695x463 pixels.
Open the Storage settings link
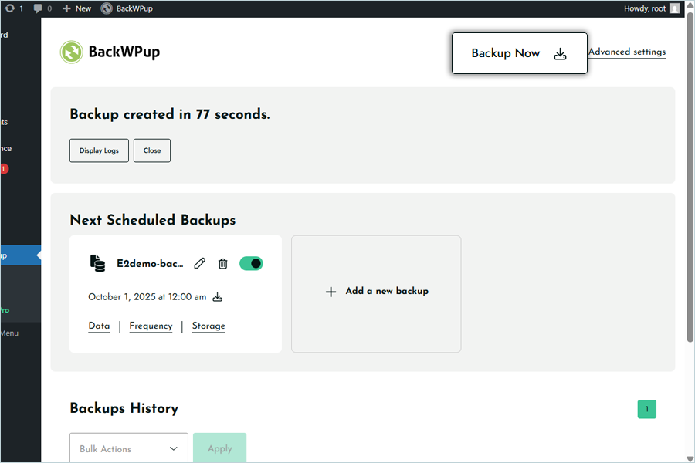click(208, 326)
